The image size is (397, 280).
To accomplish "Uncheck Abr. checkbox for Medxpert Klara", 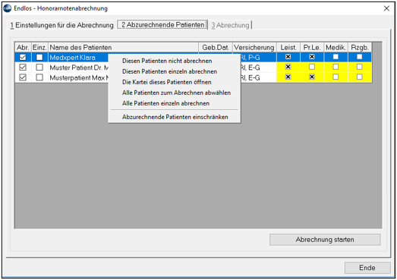I will coord(23,57).
